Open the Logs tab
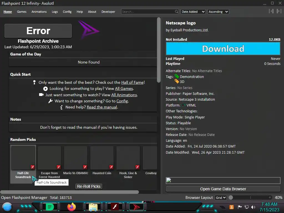 pyautogui.click(x=55, y=12)
